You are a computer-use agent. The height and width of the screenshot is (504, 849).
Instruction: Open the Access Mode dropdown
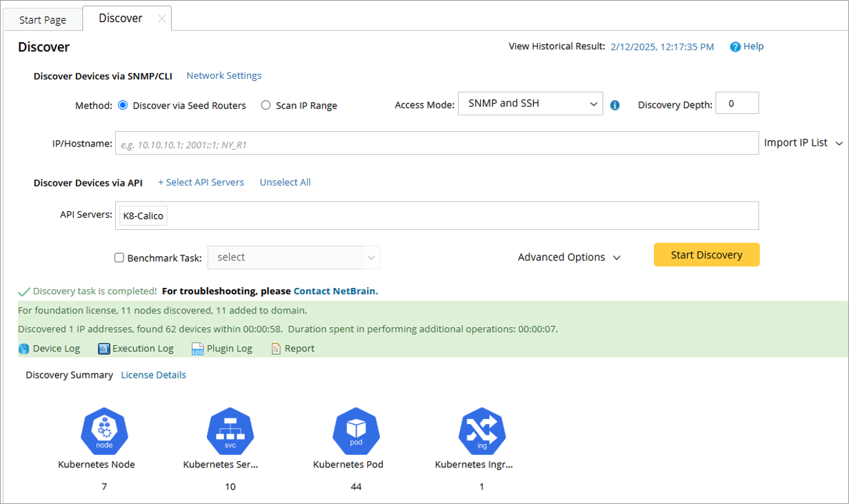[x=530, y=104]
